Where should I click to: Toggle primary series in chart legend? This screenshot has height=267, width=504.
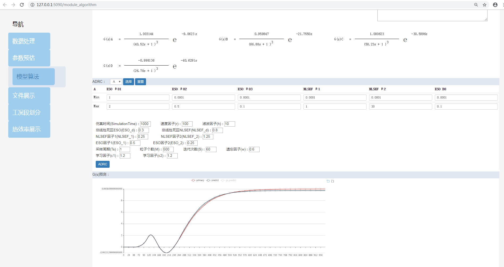[198, 180]
